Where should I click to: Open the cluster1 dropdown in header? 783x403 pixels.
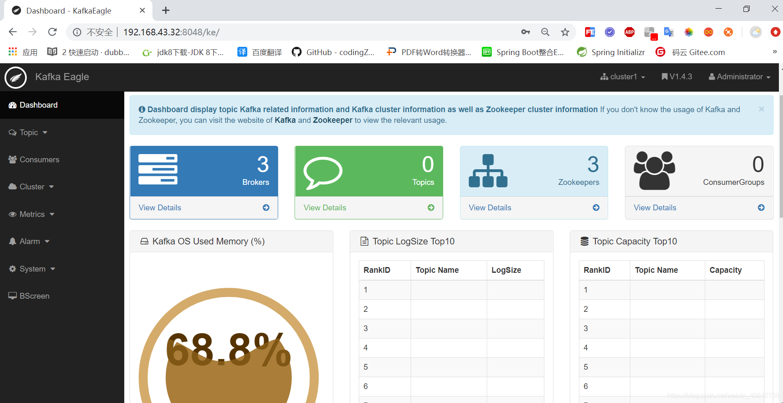tap(623, 77)
